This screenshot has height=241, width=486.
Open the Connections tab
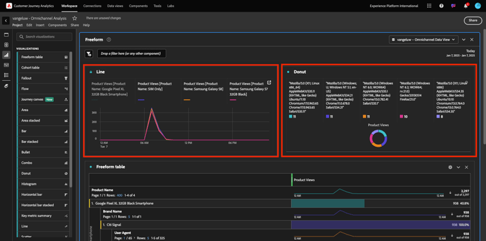[93, 6]
